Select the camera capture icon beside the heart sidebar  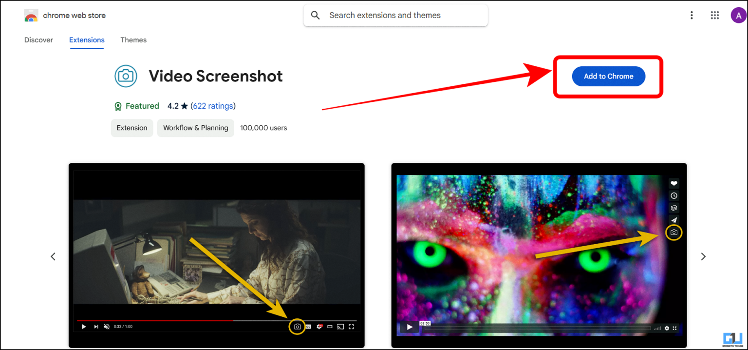point(673,233)
